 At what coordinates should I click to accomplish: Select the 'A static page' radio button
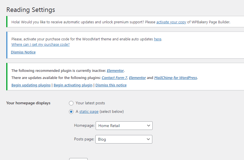pos(71,112)
